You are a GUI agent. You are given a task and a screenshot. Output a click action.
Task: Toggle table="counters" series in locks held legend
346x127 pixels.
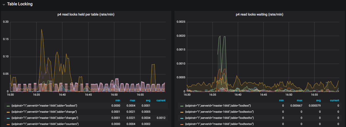44,124
